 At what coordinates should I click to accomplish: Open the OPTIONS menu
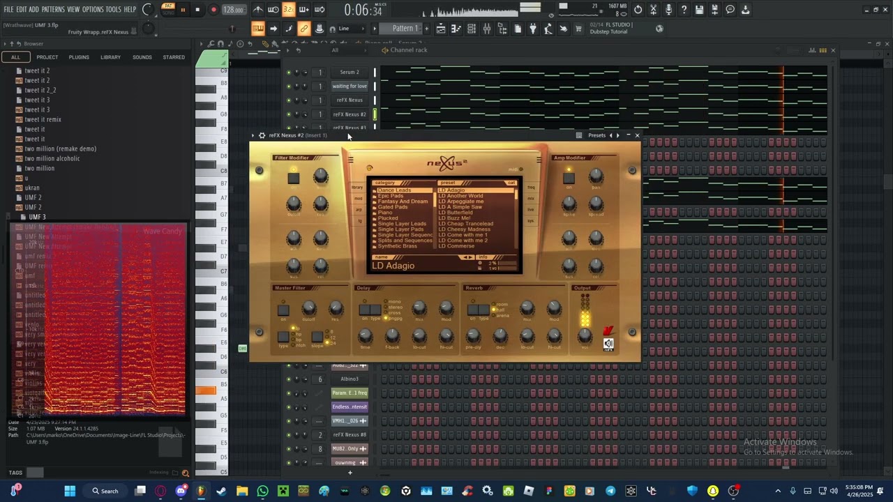point(93,10)
